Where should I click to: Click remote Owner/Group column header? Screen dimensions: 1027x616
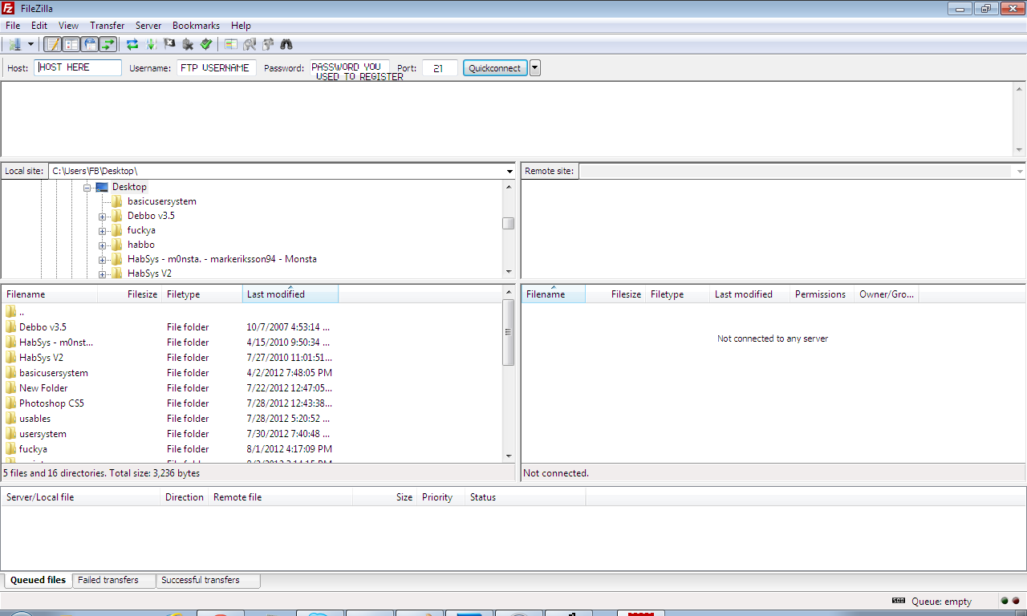(887, 294)
